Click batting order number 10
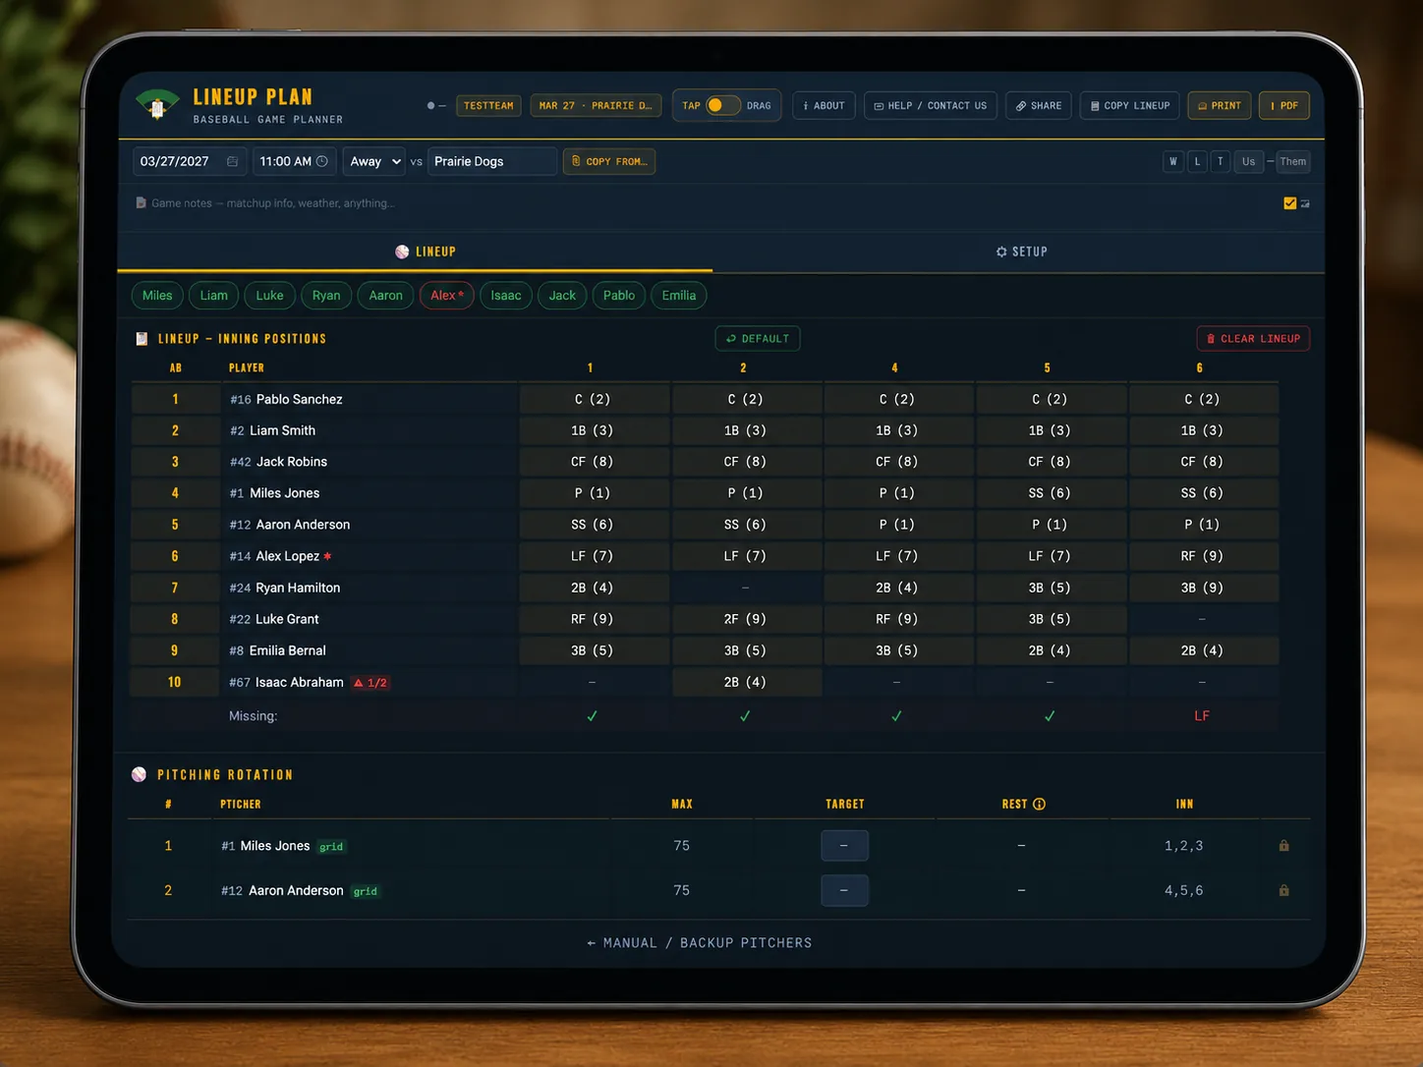 pyautogui.click(x=175, y=682)
